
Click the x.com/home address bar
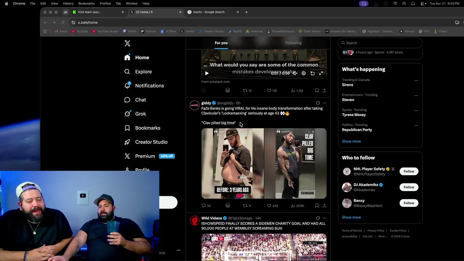point(261,22)
